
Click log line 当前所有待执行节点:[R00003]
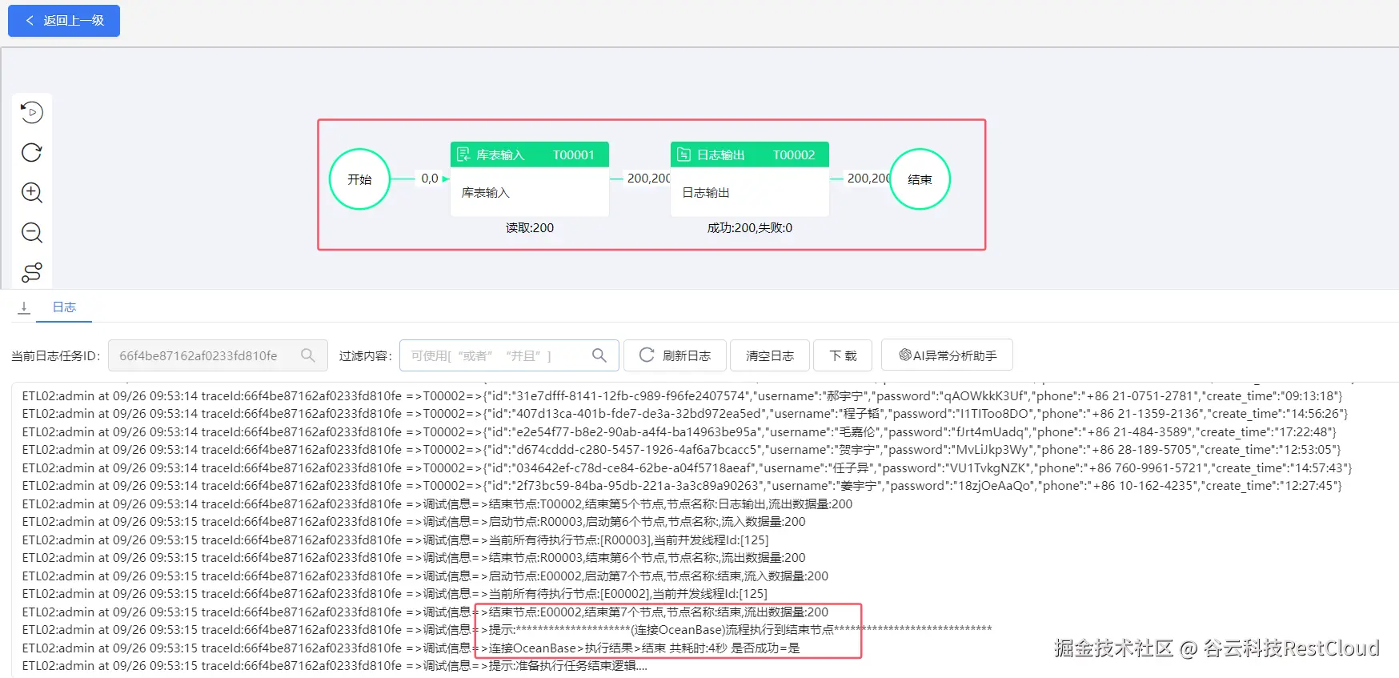click(x=395, y=540)
